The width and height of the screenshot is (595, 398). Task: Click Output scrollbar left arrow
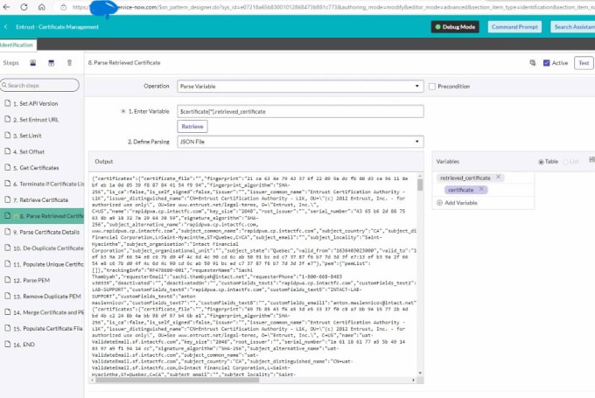(93, 380)
